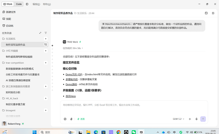Open the 医保数据健康UBI创新模式 task
This screenshot has height=134, width=219.
coord(20,69)
